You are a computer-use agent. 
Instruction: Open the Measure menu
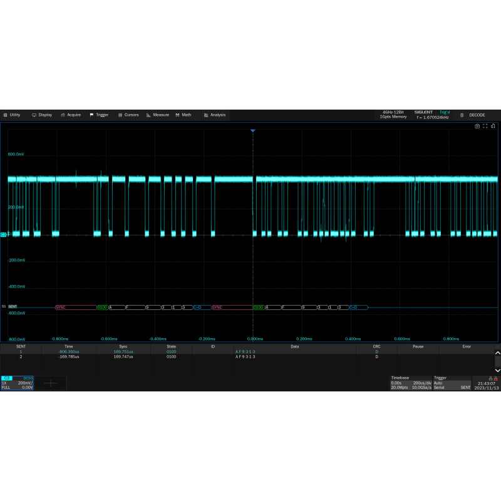[158, 115]
